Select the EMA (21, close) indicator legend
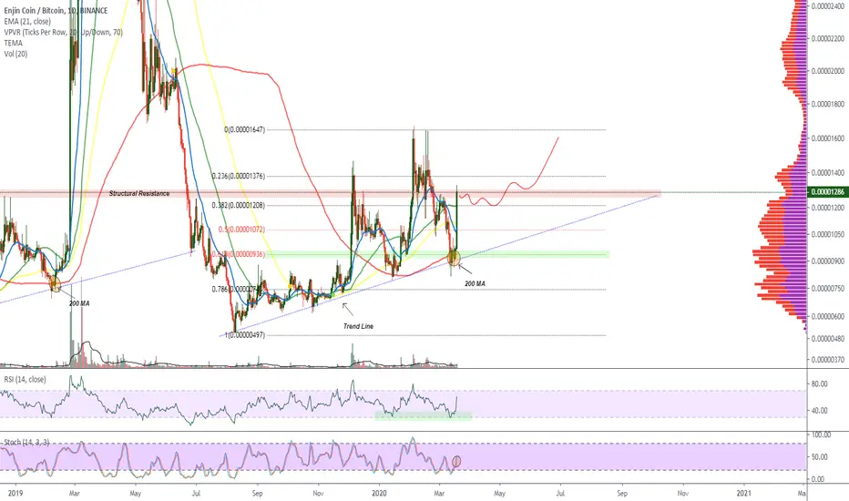 [x=27, y=21]
